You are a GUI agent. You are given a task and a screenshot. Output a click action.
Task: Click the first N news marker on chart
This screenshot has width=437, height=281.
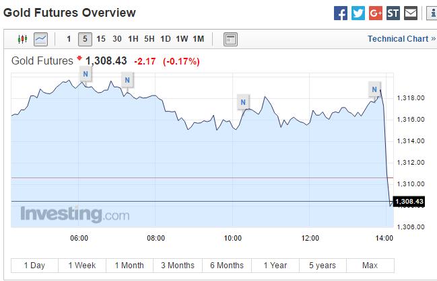[86, 74]
